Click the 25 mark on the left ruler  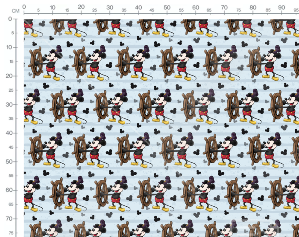pos(11,90)
